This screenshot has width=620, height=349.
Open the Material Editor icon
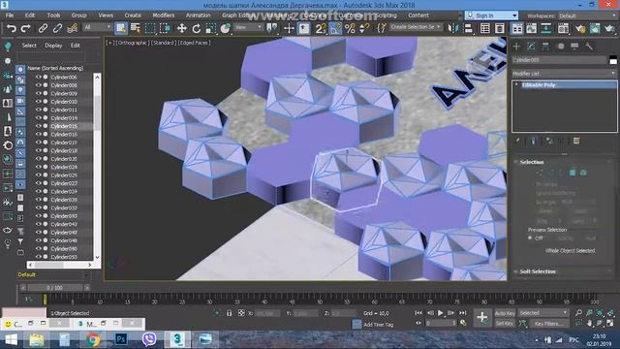(563, 28)
